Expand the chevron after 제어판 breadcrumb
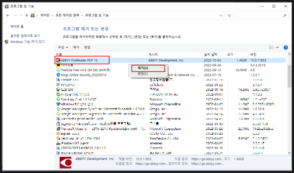This screenshot has height=173, width=294. (52, 15)
